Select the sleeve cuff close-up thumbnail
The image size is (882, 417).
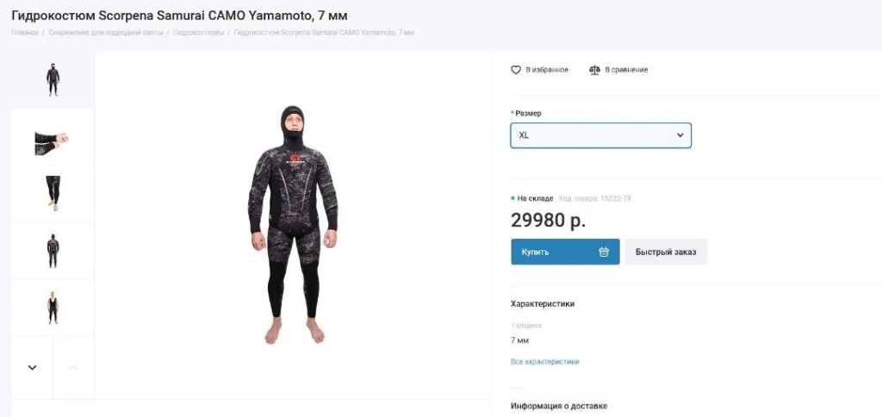[x=53, y=138]
